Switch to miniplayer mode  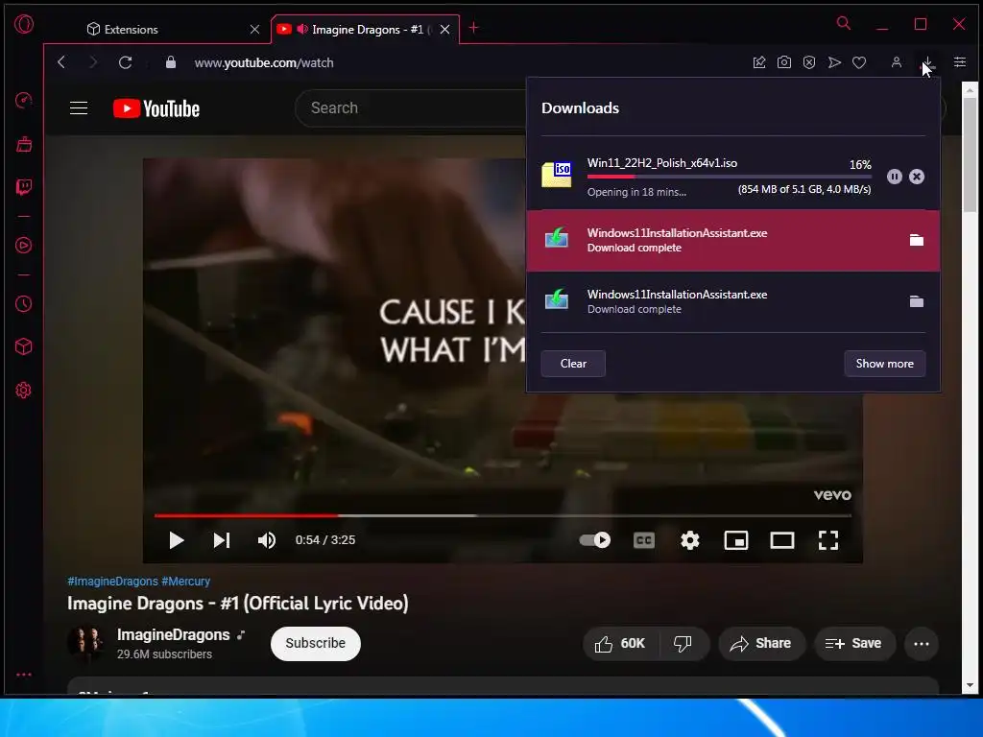(736, 540)
